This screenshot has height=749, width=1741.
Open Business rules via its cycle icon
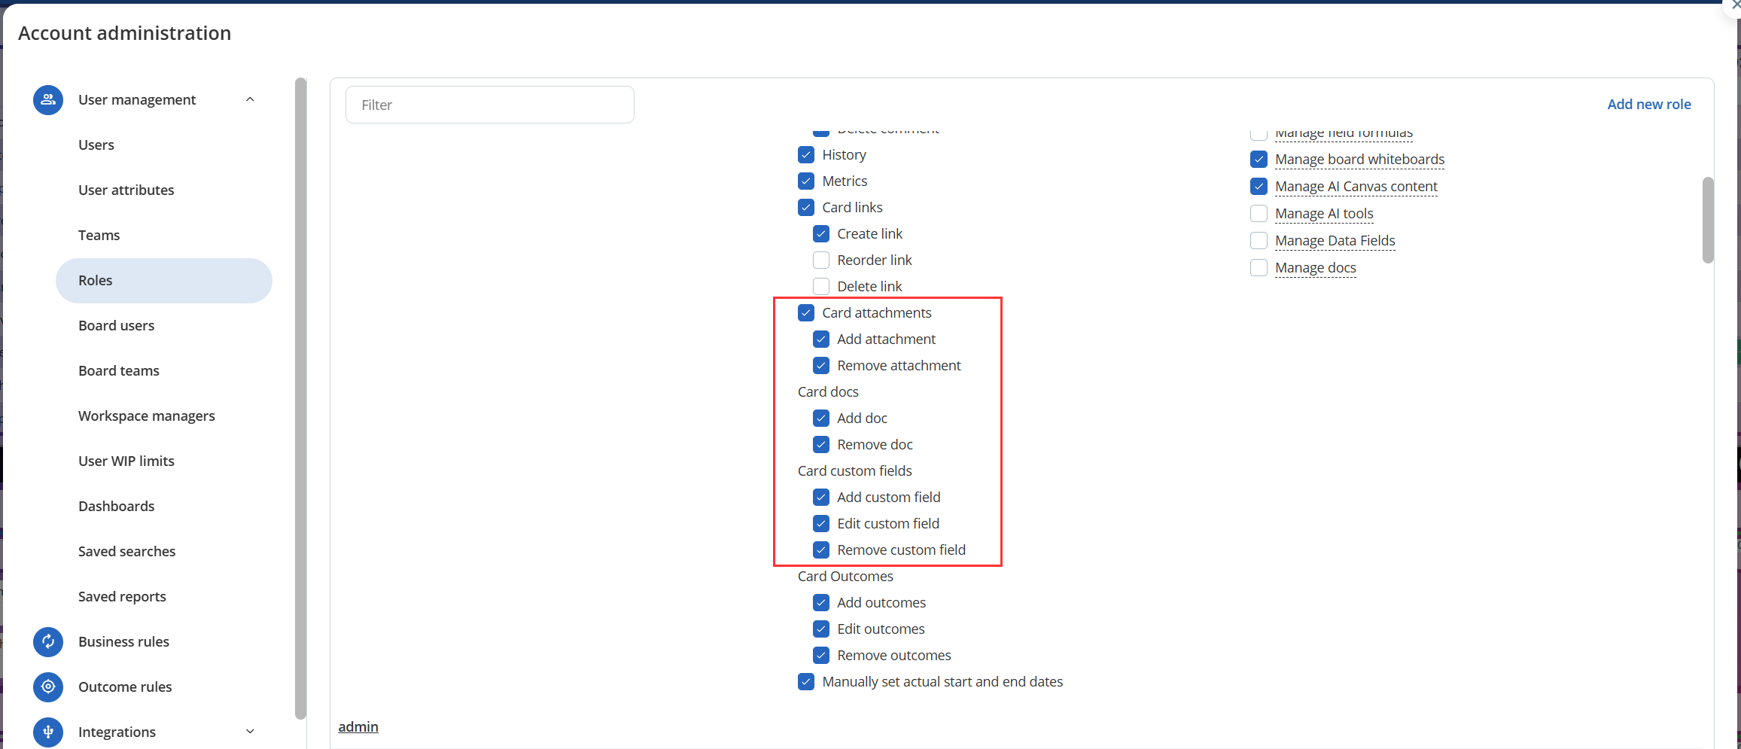[x=48, y=641]
